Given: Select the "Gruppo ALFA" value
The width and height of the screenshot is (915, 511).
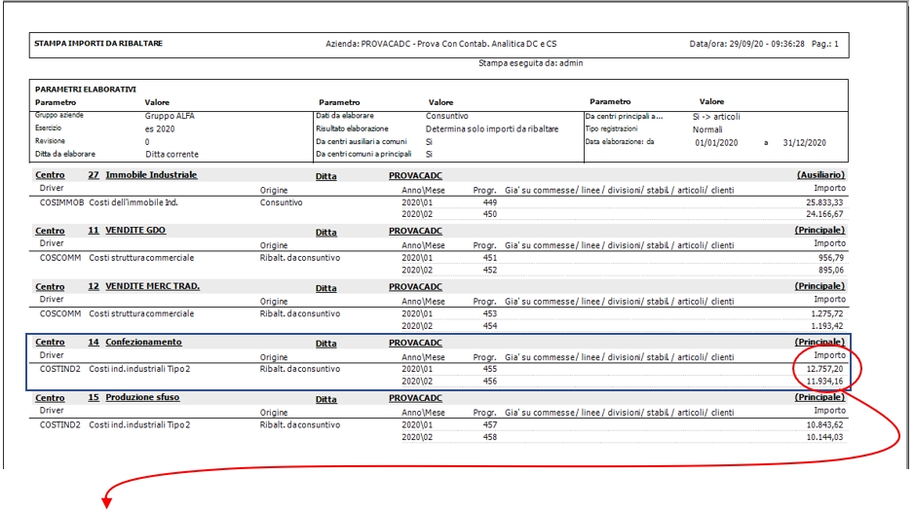Looking at the screenshot, I should tap(170, 116).
